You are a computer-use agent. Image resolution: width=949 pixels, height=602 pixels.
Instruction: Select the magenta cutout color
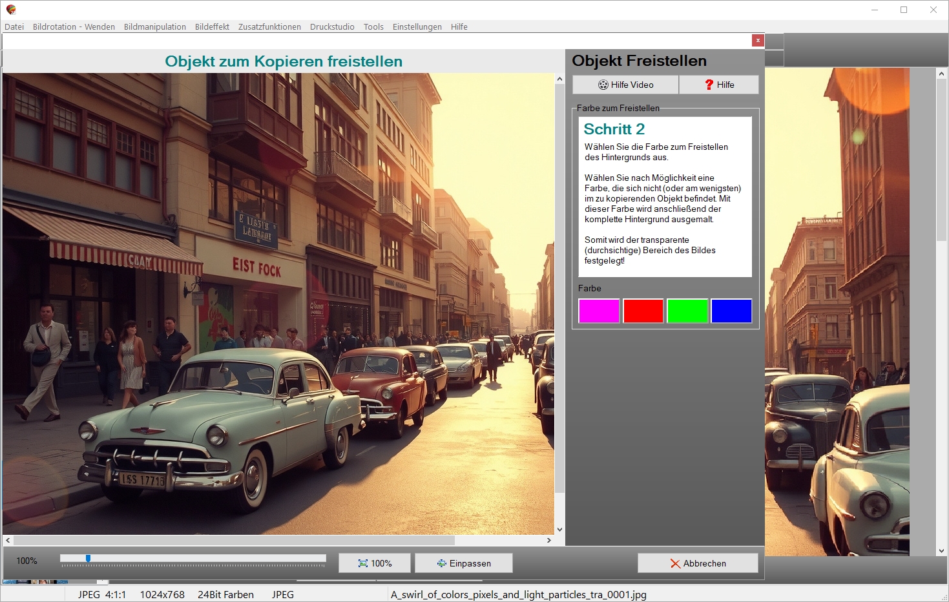coord(599,311)
